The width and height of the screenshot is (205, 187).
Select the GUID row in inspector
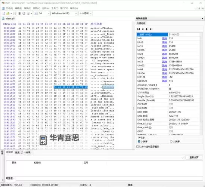168,131
